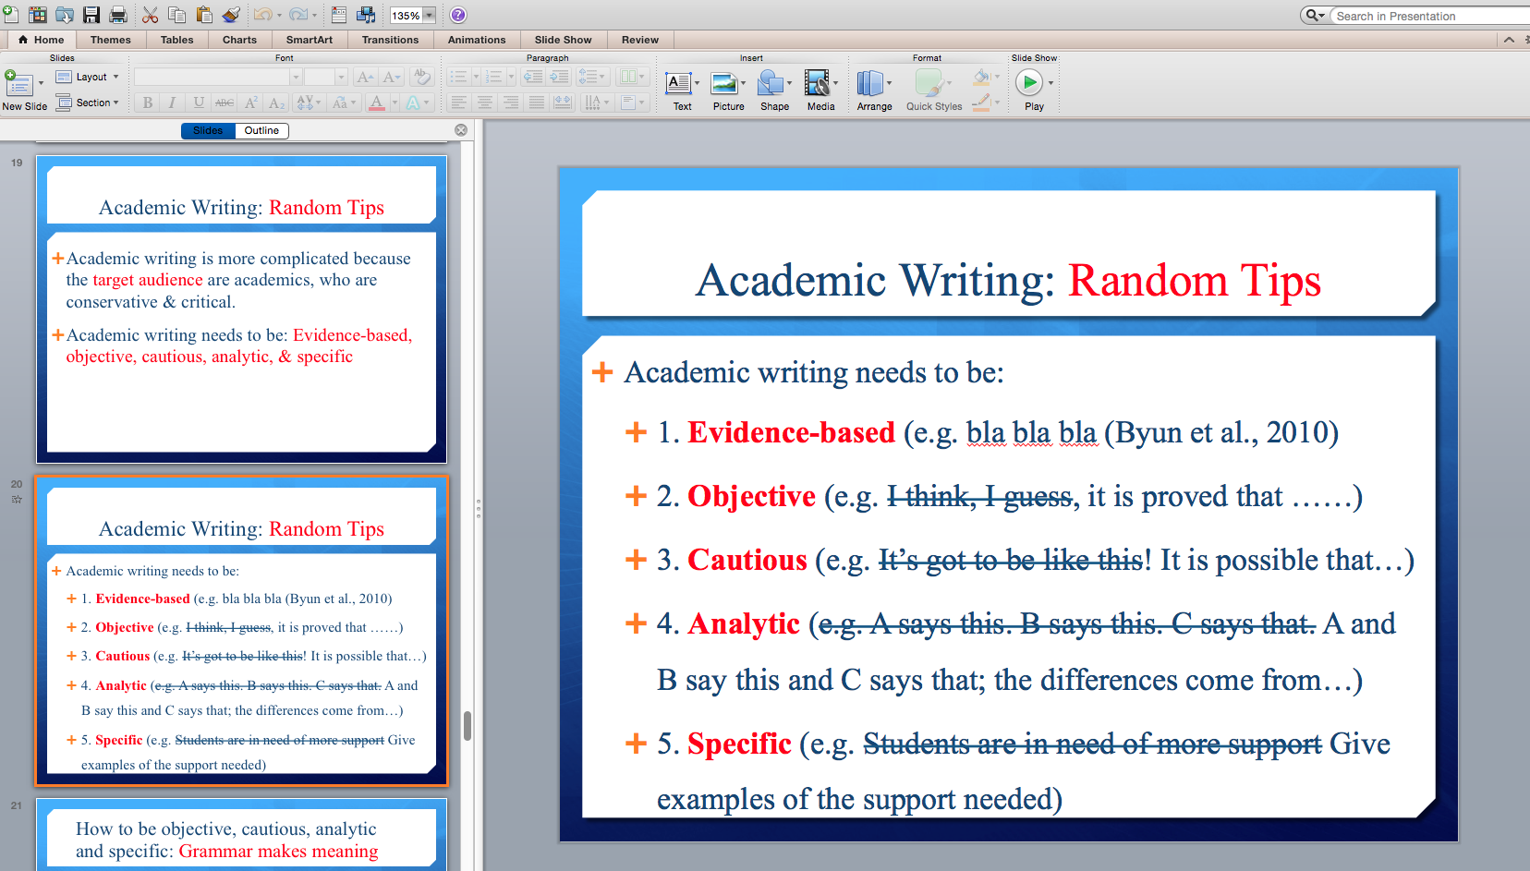
Task: Go to the Transitions tab
Action: [x=390, y=40]
